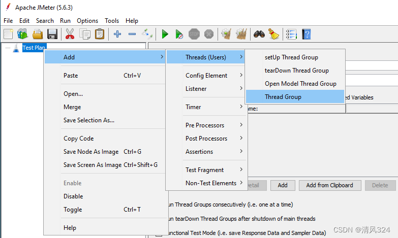The width and height of the screenshot is (398, 238).
Task: Open the Edit menu
Action: pos(24,21)
